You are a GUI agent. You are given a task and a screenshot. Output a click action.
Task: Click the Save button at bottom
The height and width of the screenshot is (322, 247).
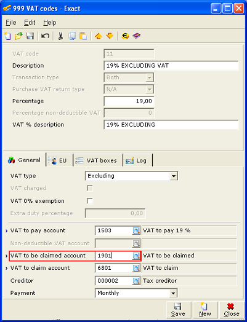pos(178,310)
